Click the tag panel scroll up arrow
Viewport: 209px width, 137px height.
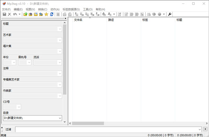pos(65,23)
